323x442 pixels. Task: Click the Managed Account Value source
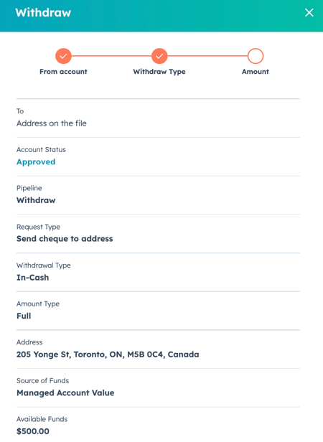(x=65, y=393)
